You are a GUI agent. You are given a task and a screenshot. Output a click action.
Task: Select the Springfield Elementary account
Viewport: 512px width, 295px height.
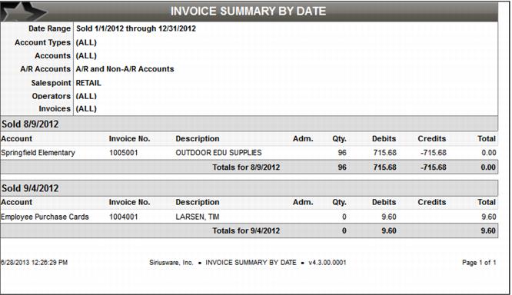click(x=38, y=153)
